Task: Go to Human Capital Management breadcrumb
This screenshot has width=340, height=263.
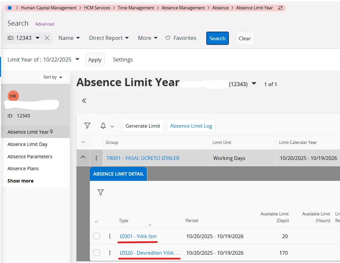Action: [49, 8]
